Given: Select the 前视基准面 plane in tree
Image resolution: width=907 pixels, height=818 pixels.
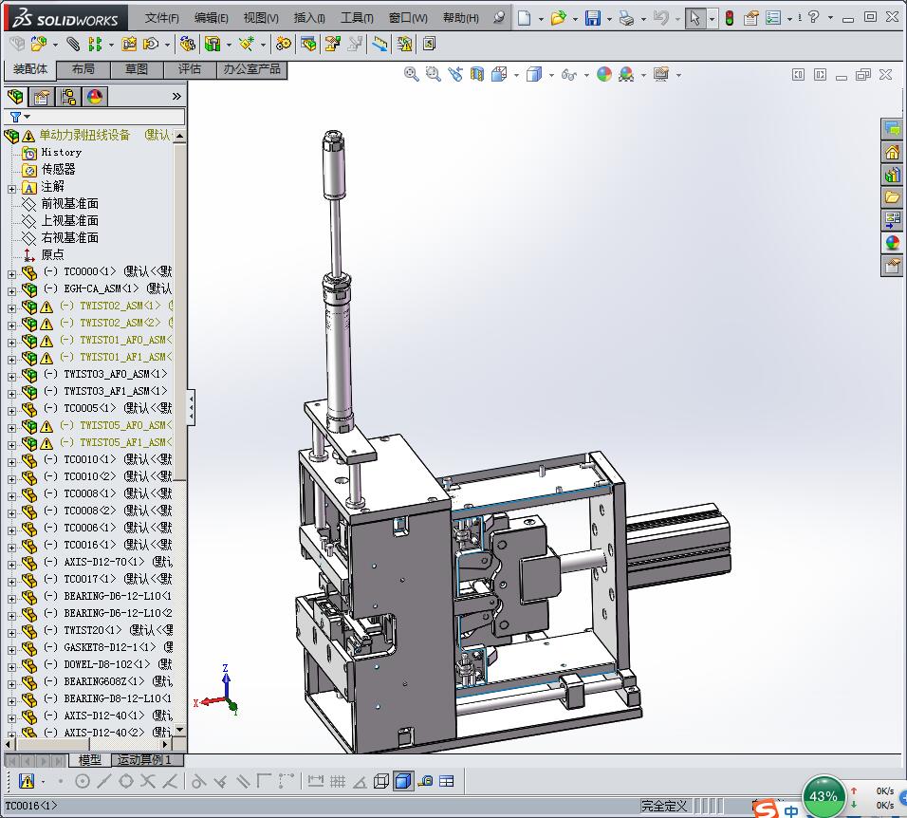Looking at the screenshot, I should pos(69,203).
